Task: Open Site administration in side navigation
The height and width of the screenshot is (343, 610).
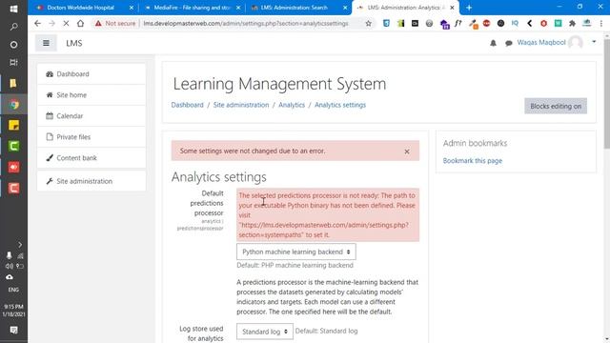Action: point(91,181)
